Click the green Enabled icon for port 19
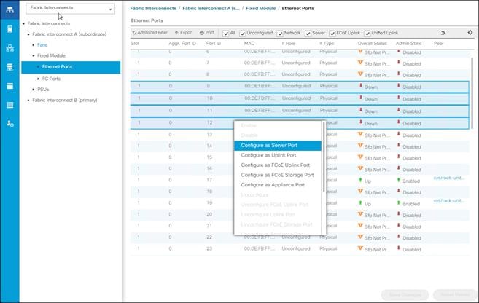Viewport: 479px width, 303px height. pyautogui.click(x=398, y=203)
